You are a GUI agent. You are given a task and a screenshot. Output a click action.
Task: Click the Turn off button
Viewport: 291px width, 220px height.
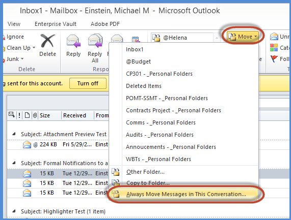click(88, 83)
